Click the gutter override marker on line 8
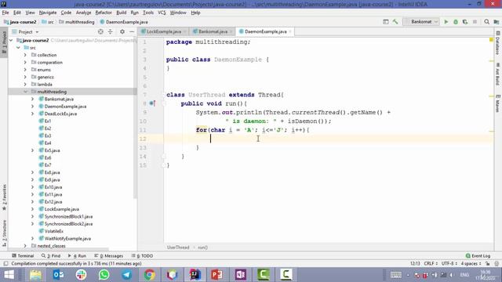The height and width of the screenshot is (282, 502). coord(152,103)
